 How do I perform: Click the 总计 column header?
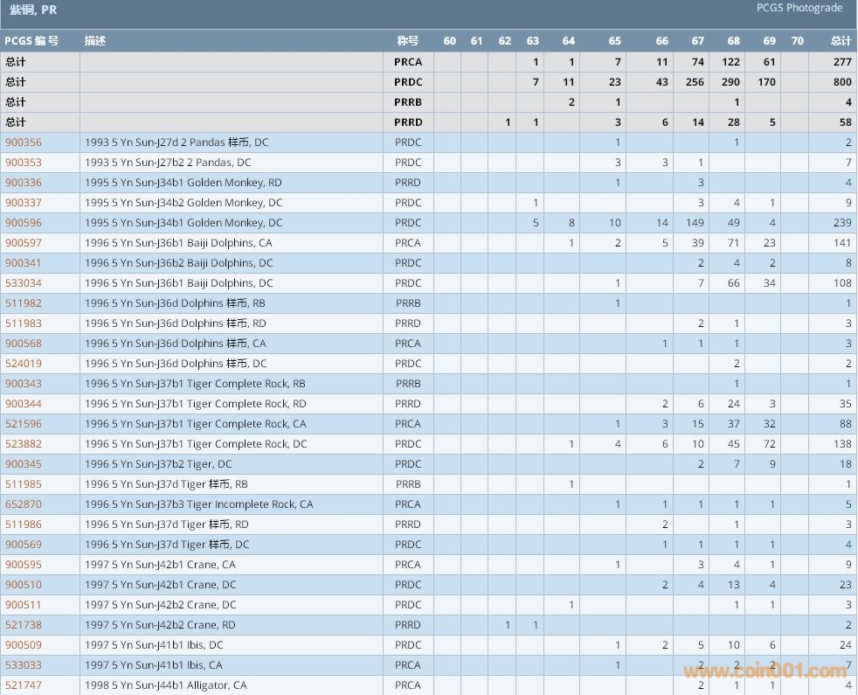click(841, 41)
